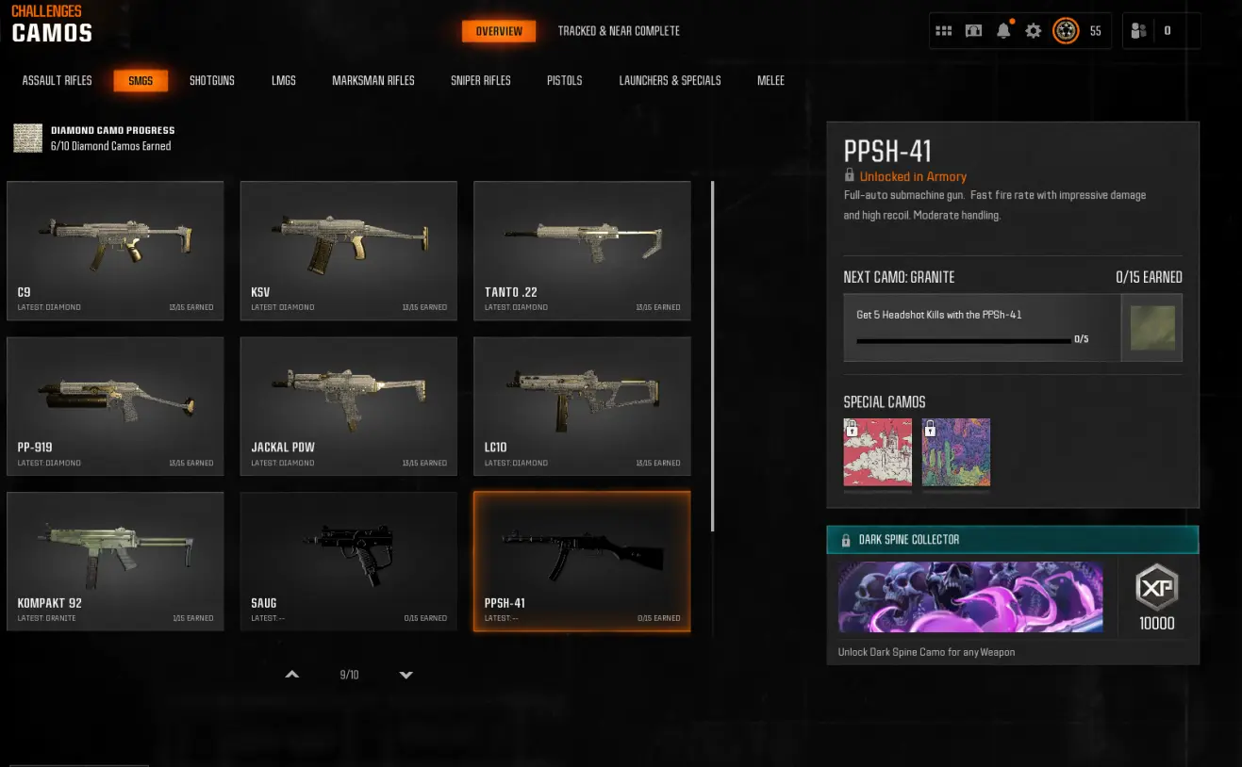Go to next page with down chevron
Screen dimensions: 1242x767
pos(406,675)
